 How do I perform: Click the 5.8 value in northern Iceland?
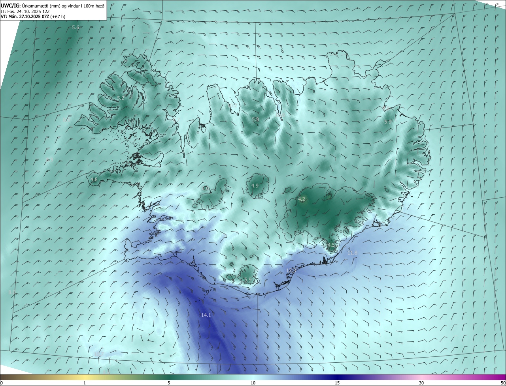pyautogui.click(x=255, y=119)
